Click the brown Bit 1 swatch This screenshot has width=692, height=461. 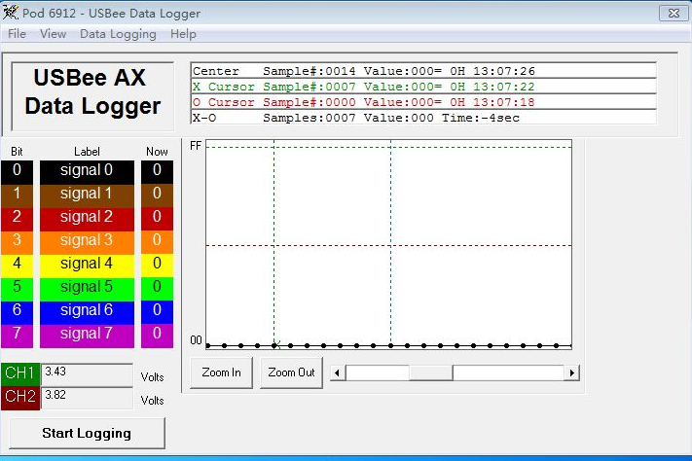tap(17, 195)
